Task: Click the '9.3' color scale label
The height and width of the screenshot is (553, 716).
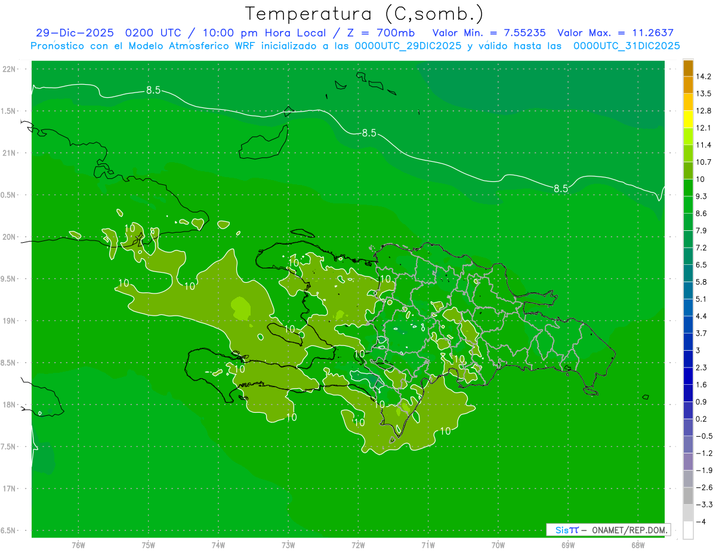Action: (x=702, y=196)
